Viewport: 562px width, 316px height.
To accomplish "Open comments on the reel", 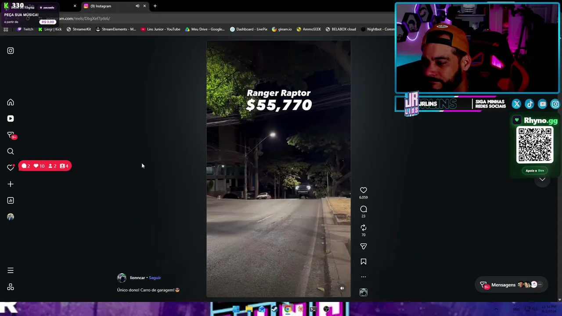I will click(x=364, y=209).
